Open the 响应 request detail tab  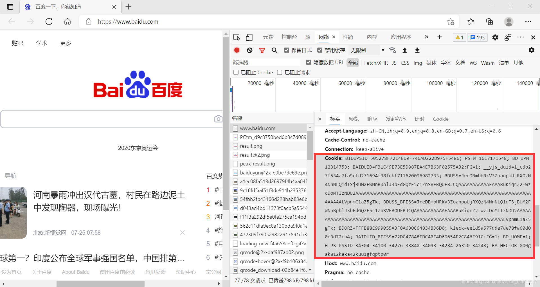(372, 119)
